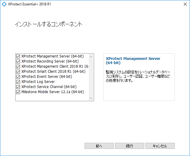Close the XProtect installer window
Viewport: 190px width, 156px height.
(185, 4)
